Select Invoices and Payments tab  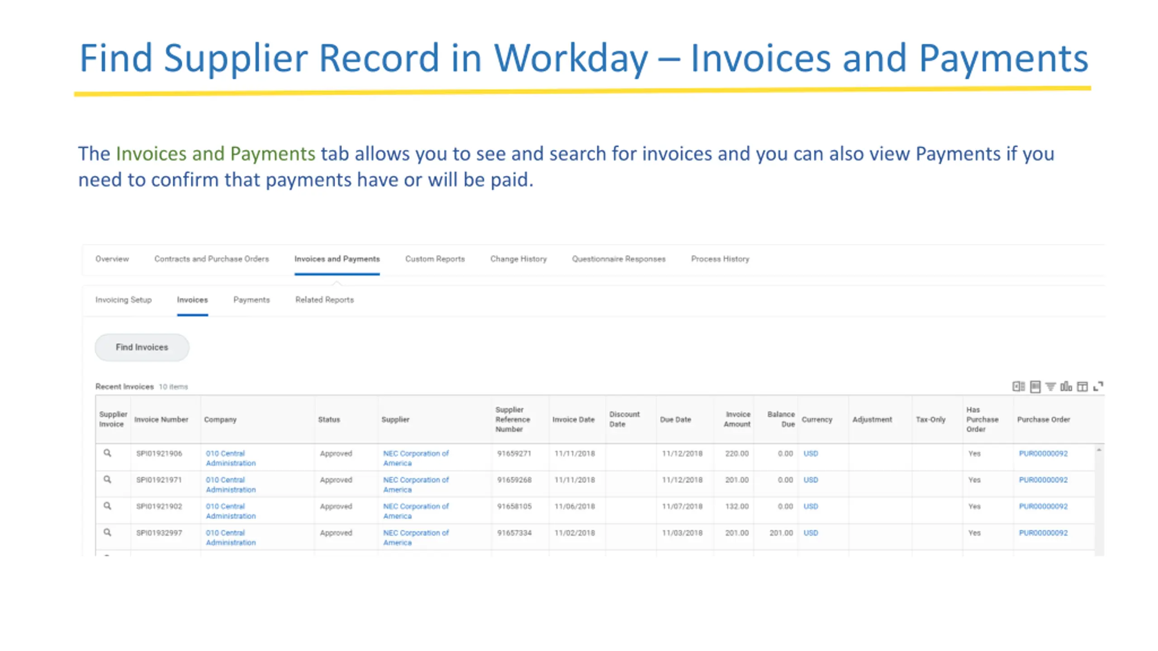coord(337,259)
